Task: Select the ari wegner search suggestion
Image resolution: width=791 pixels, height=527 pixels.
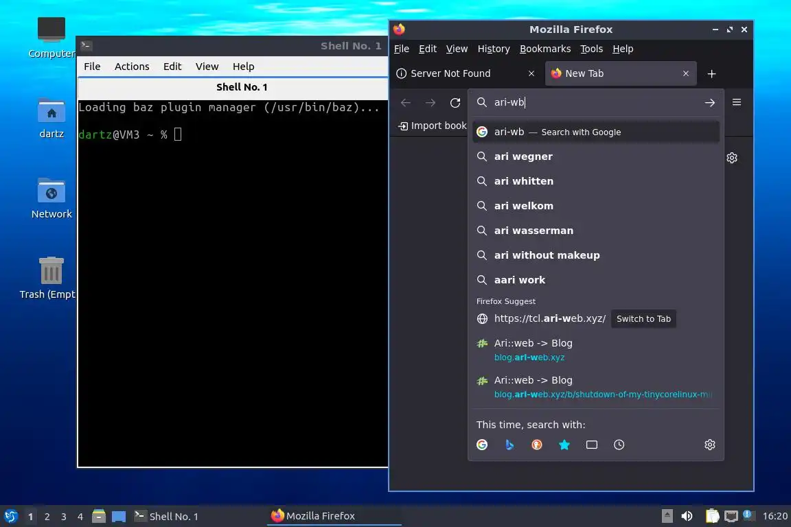Action: pyautogui.click(x=596, y=157)
